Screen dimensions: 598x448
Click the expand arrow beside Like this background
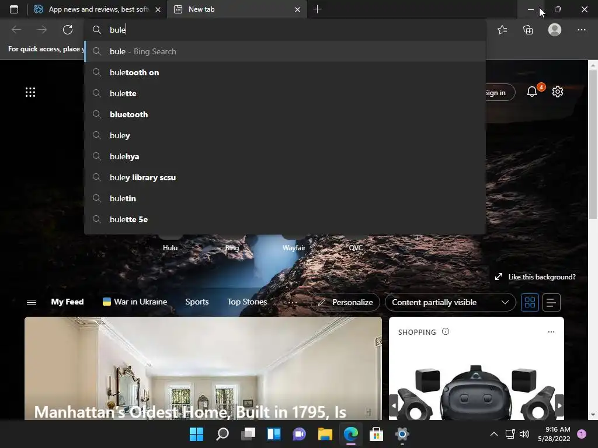coord(499,277)
